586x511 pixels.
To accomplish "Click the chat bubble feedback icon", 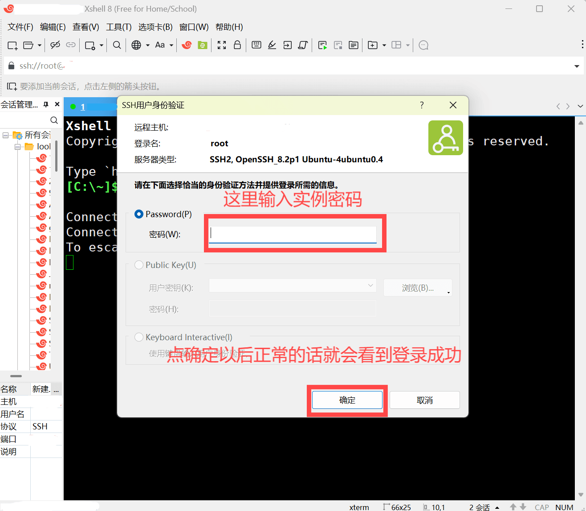I will click(423, 45).
